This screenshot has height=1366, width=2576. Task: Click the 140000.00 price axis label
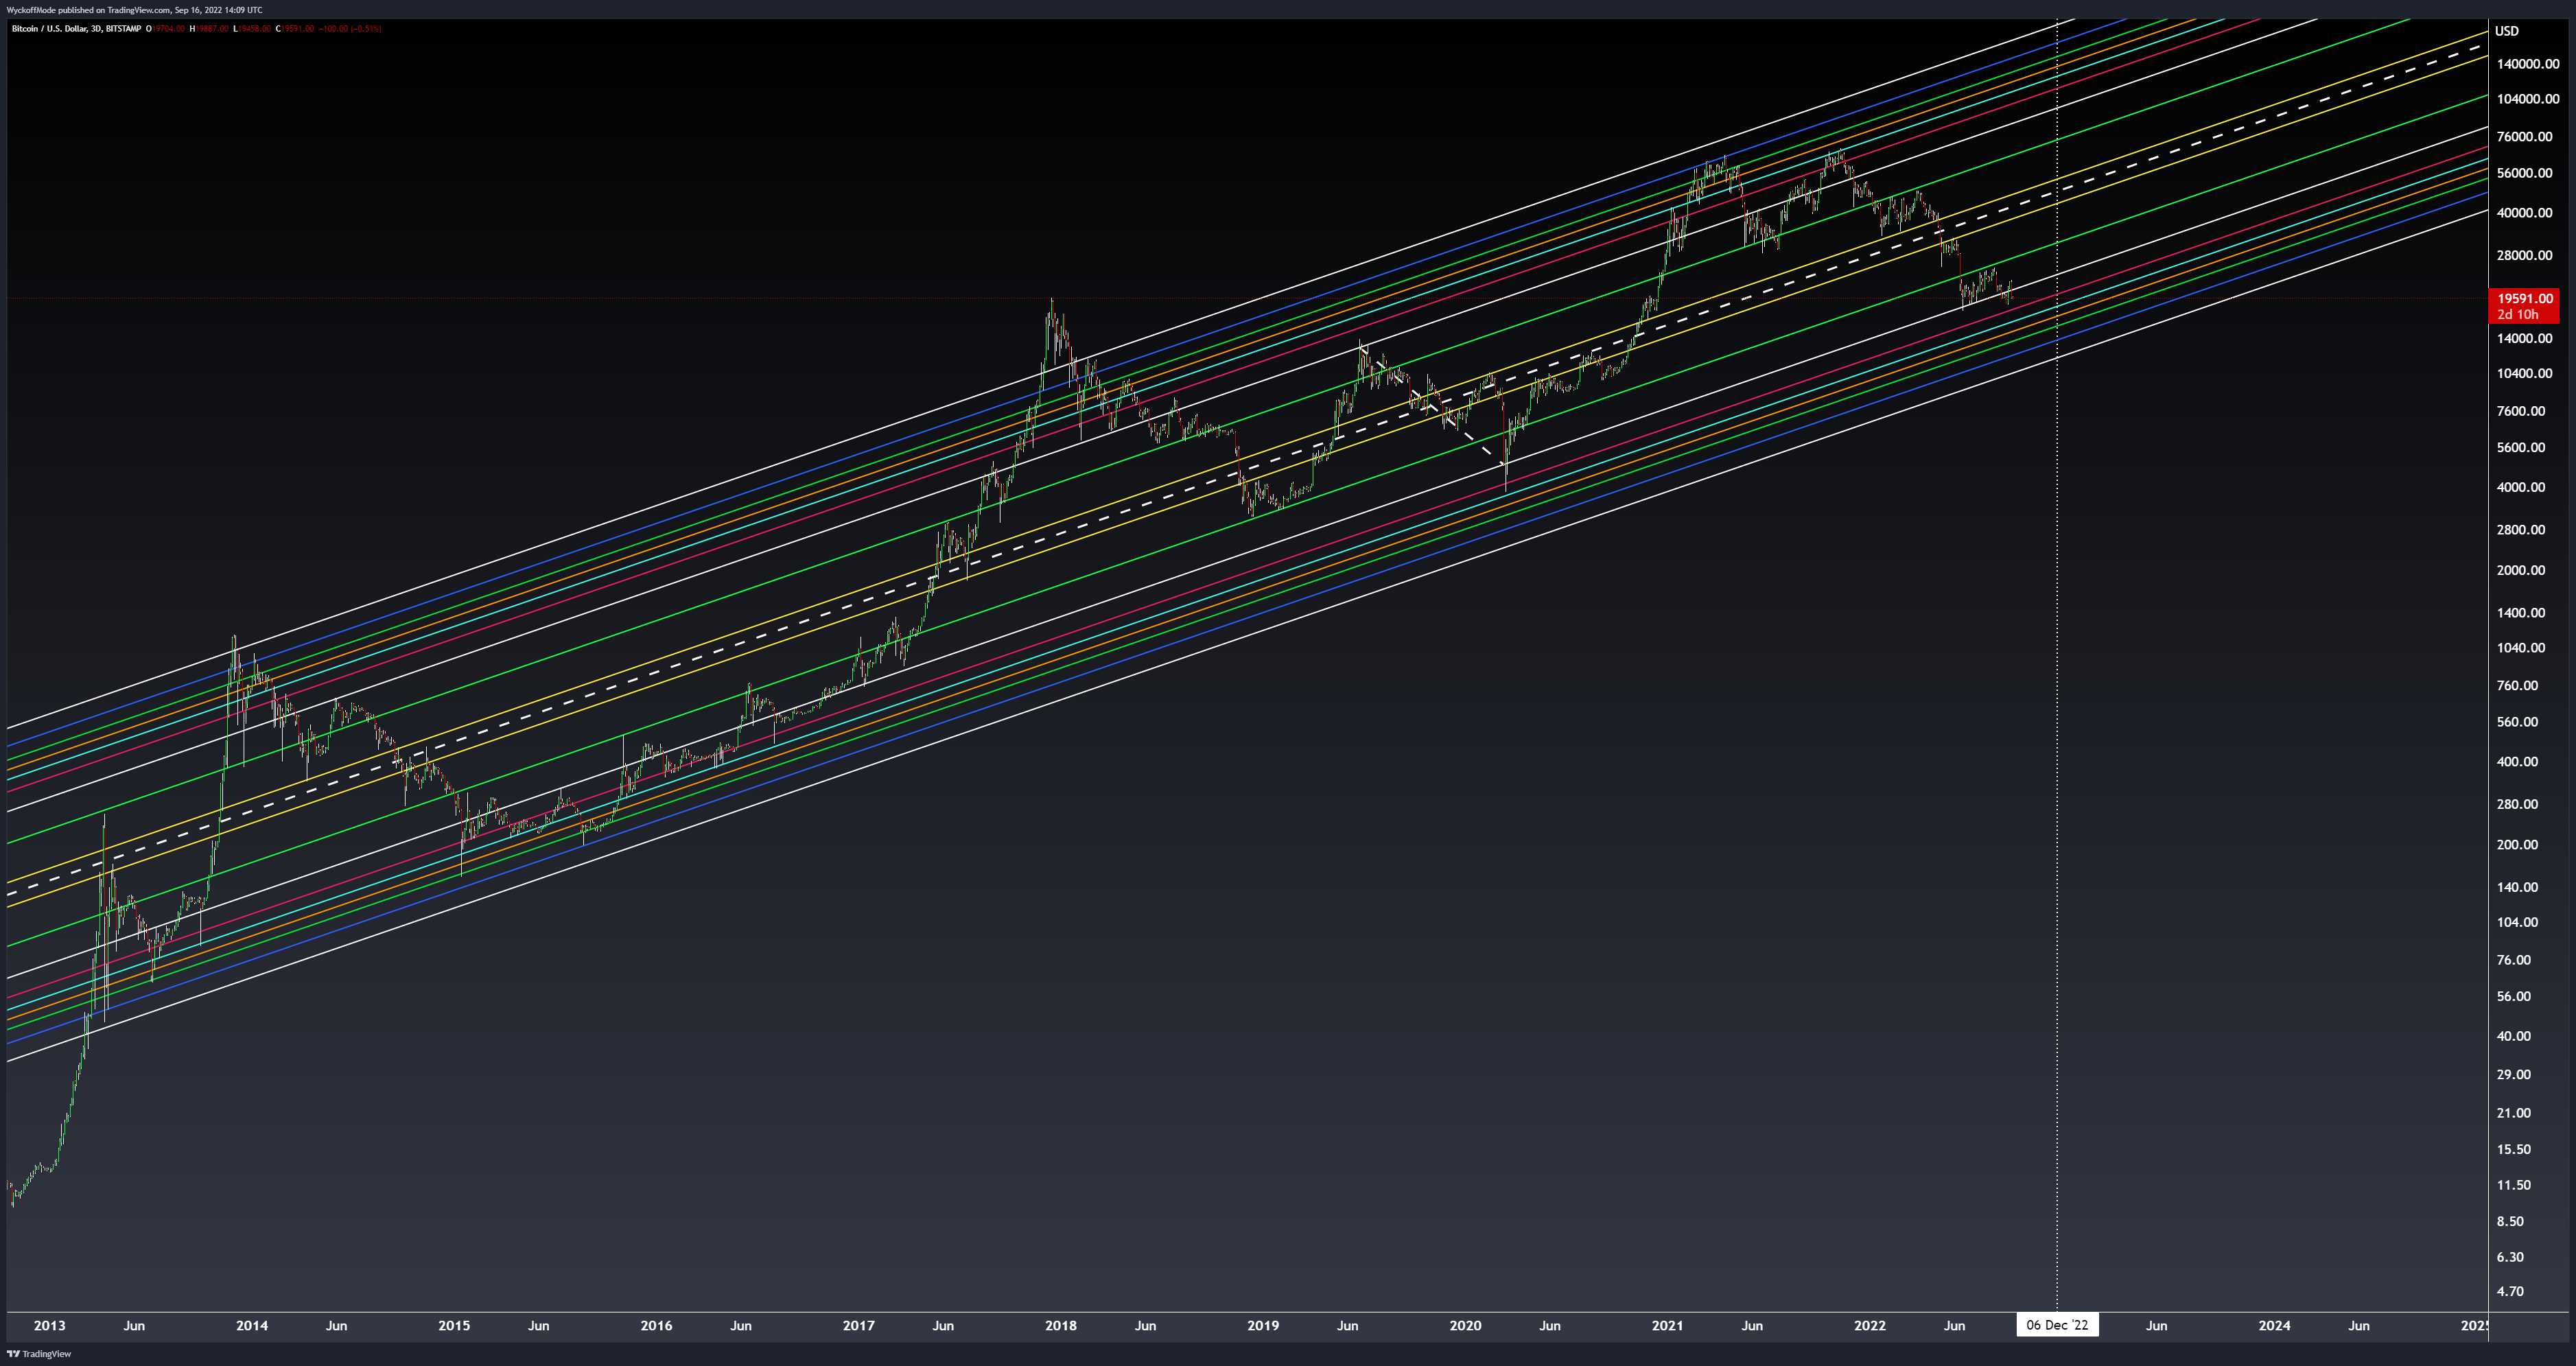pos(2528,64)
